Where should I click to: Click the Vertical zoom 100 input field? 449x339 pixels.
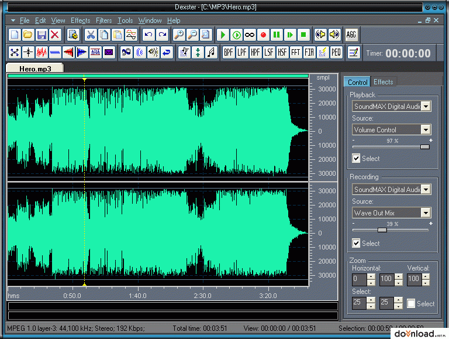coord(414,280)
